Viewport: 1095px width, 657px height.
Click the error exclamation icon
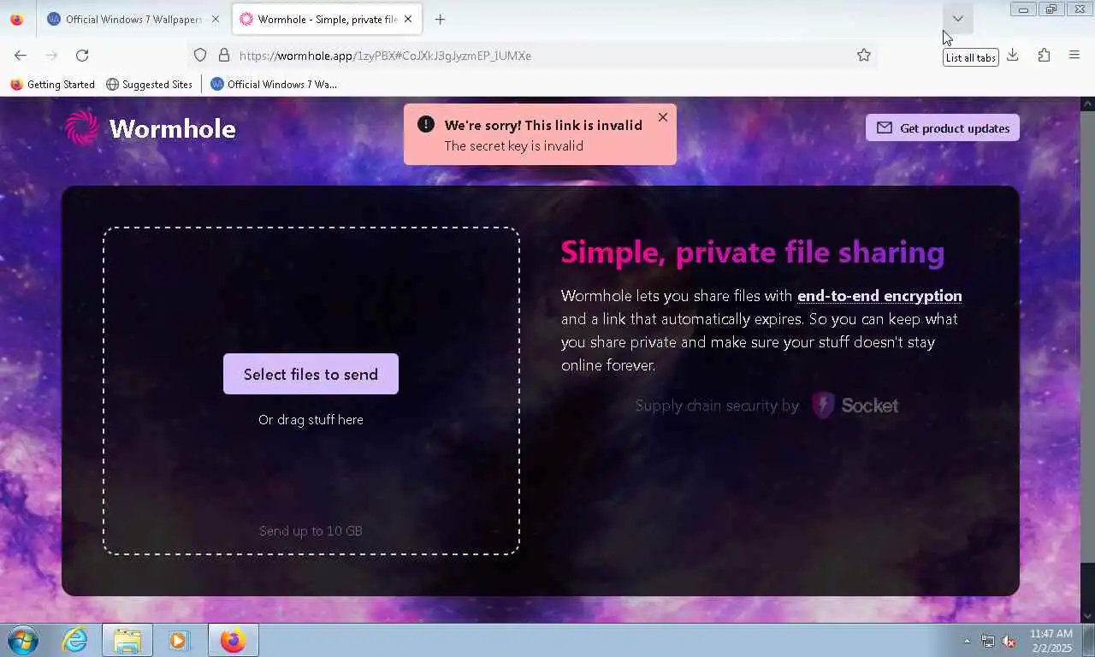pyautogui.click(x=425, y=125)
